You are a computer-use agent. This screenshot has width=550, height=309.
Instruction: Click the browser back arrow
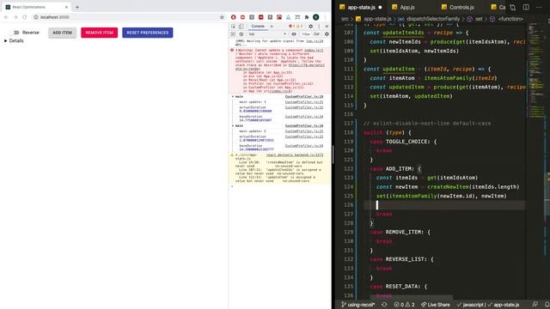[x=6, y=17]
